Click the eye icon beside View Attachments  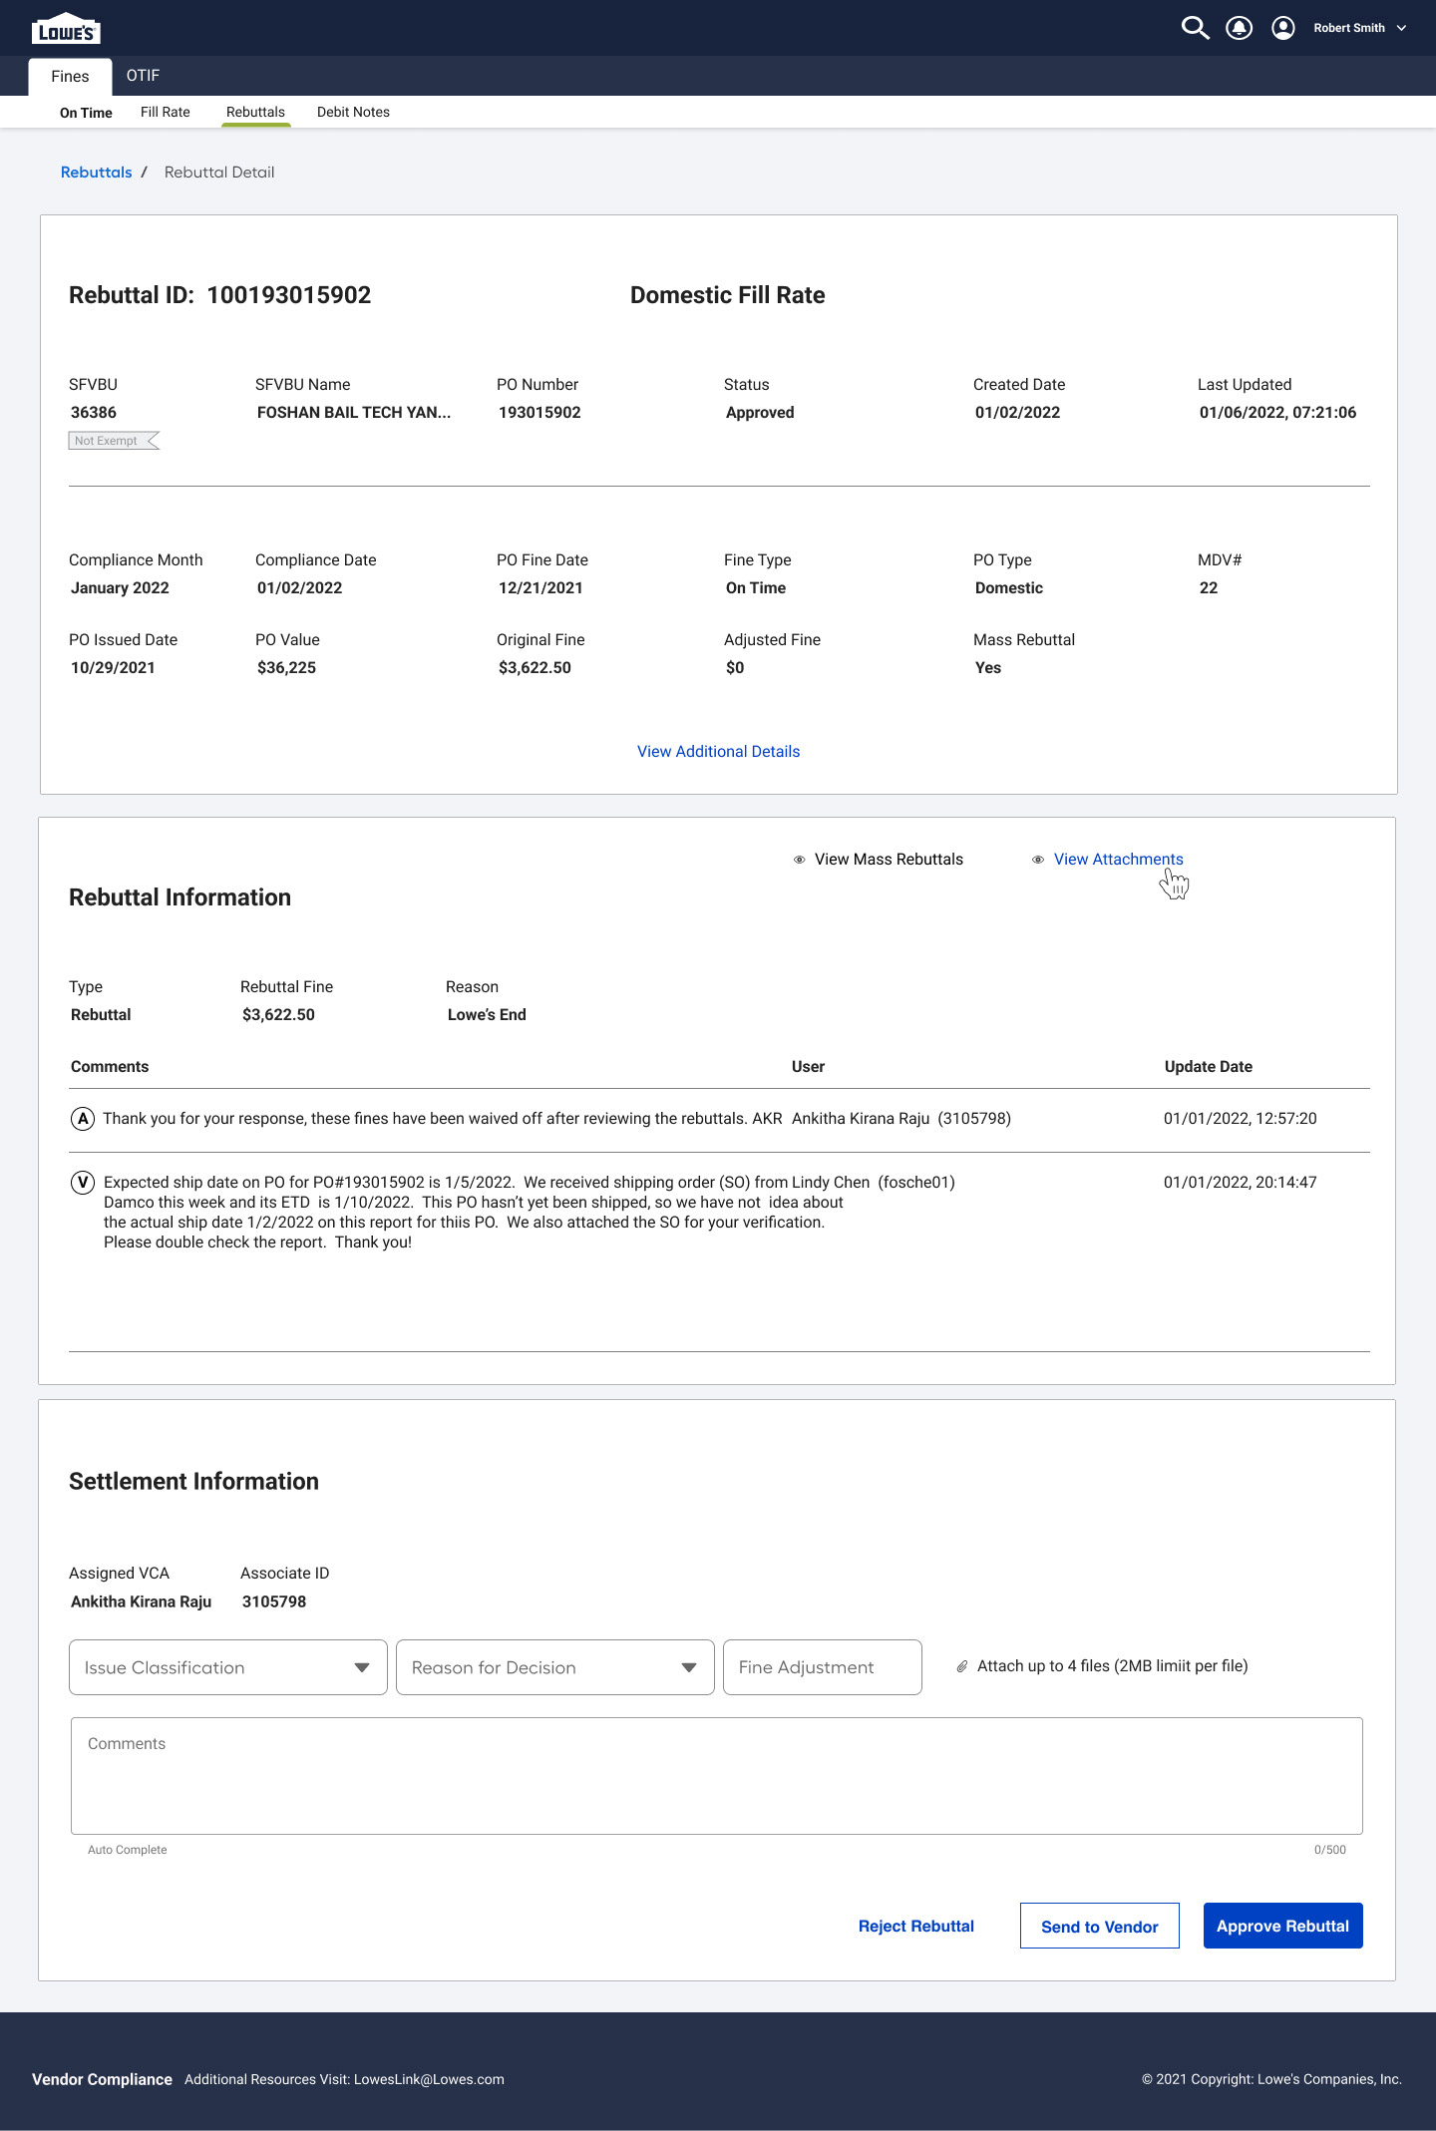coord(1038,860)
